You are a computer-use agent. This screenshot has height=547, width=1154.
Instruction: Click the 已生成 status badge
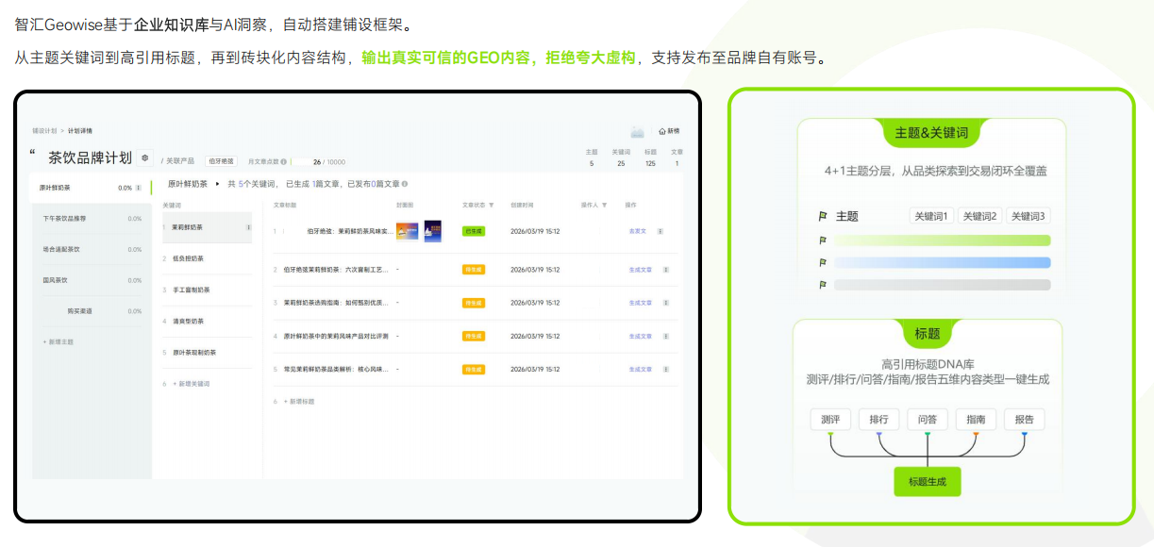coord(474,231)
